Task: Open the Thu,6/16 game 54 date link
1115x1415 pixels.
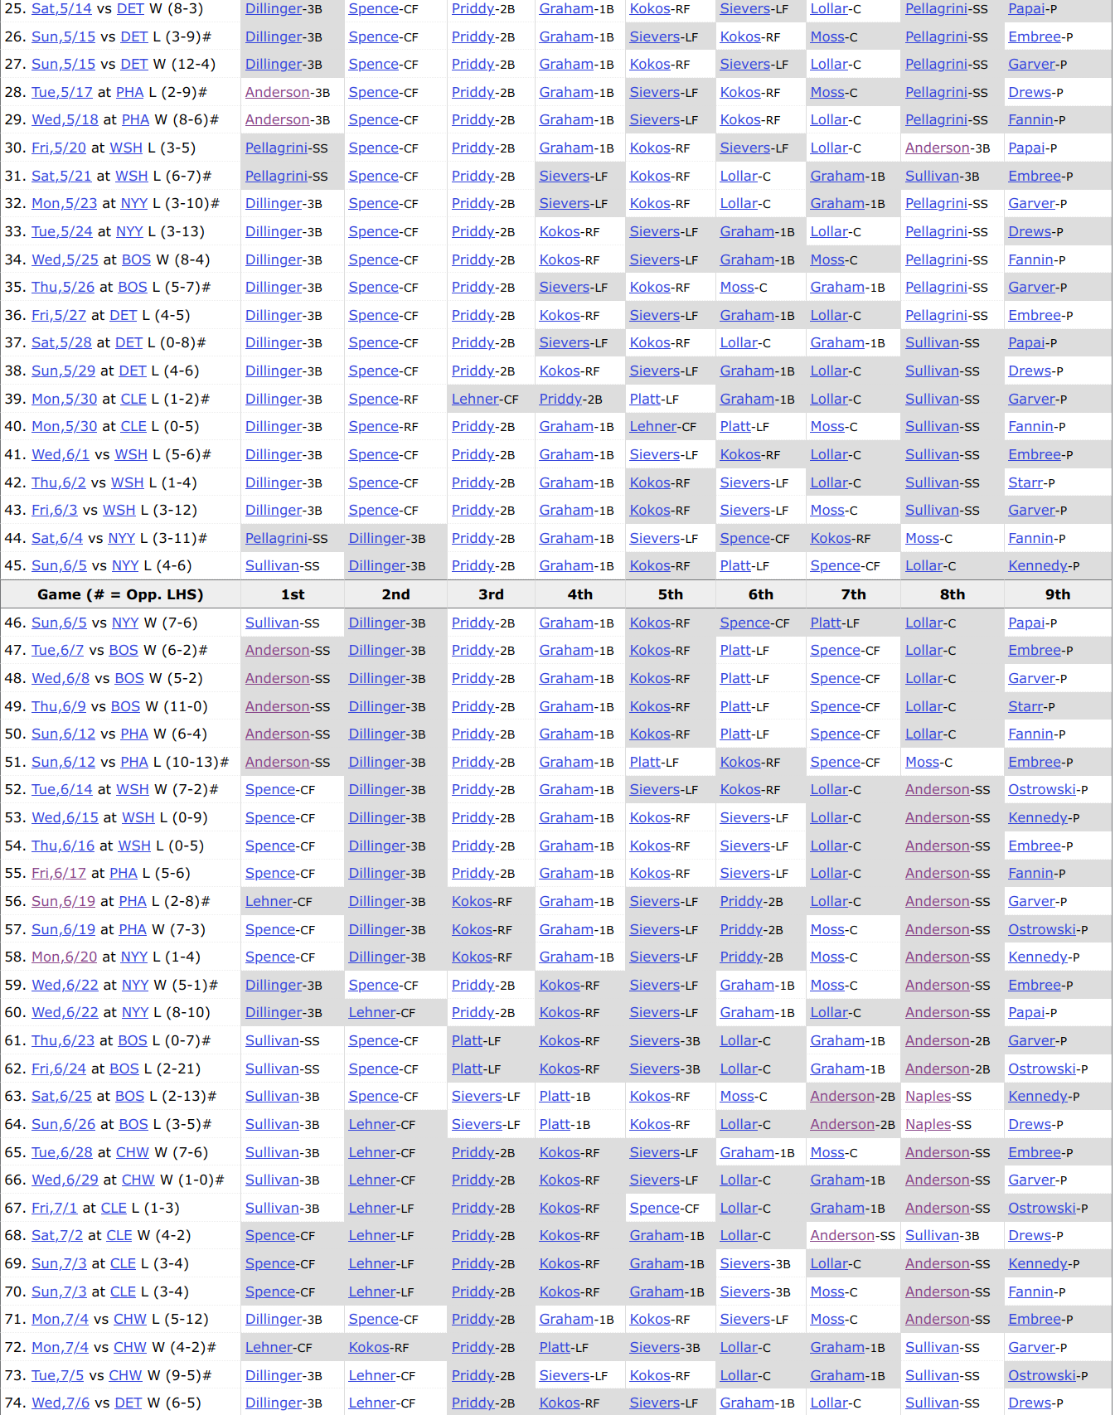Action: pos(63,846)
